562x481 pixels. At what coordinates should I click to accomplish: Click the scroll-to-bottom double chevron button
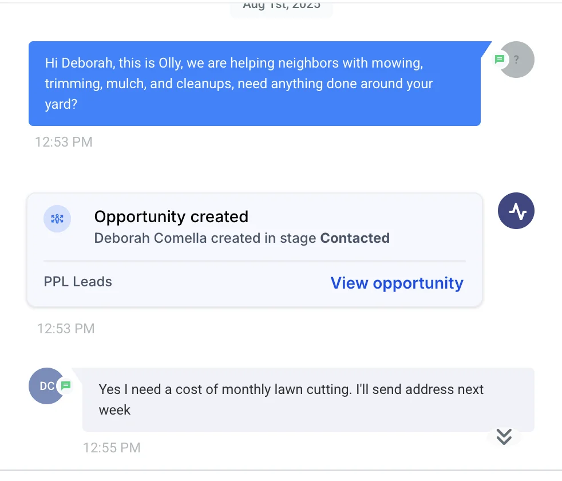(x=504, y=436)
